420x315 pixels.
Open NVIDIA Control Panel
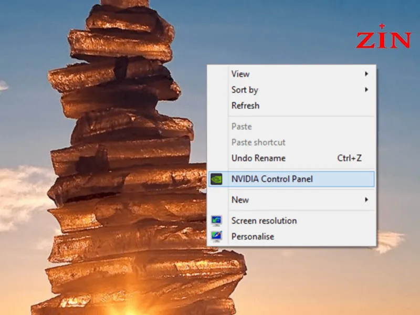pyautogui.click(x=272, y=179)
